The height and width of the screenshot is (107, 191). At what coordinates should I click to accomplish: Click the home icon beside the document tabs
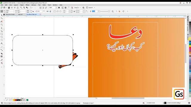pos(4,15)
